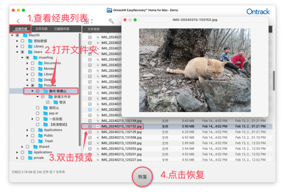Image resolution: width=284 pixels, height=192 pixels.
Task: Select the MacHD drive folder icon
Action: tap(25, 35)
